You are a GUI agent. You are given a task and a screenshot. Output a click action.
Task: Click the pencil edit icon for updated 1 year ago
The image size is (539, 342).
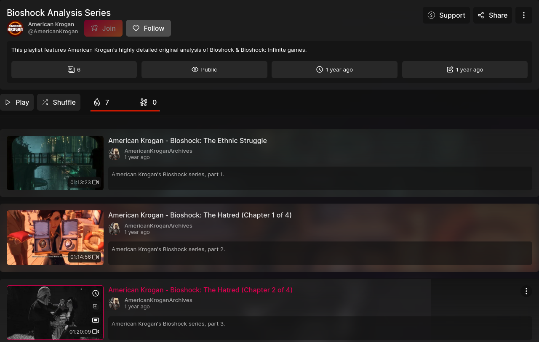coord(450,69)
